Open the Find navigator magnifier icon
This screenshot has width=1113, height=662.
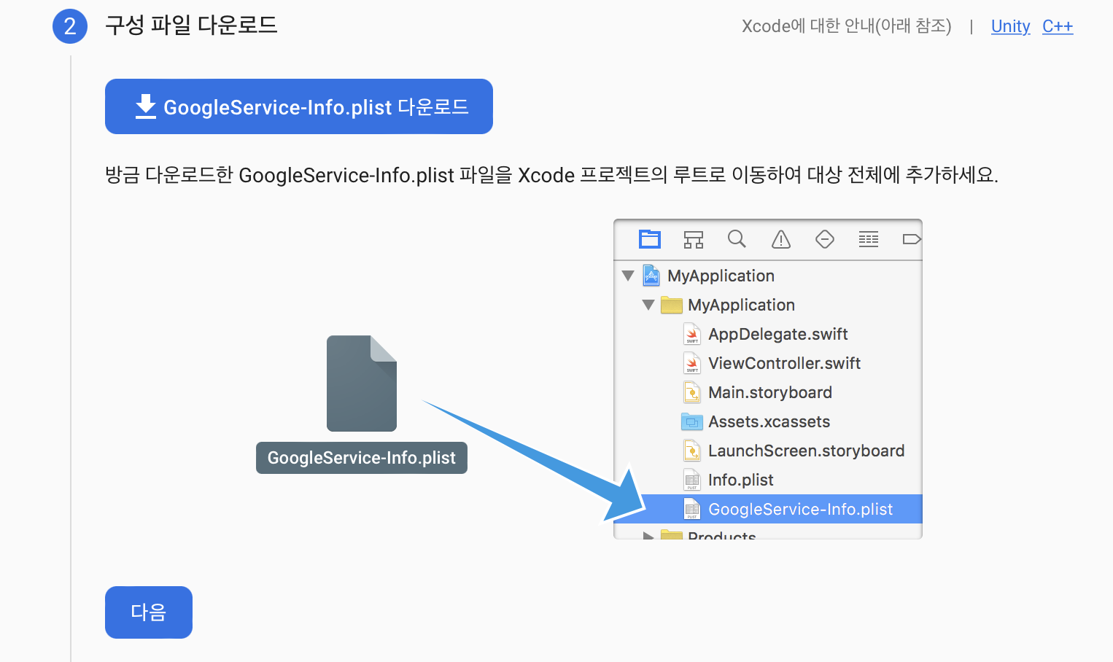click(x=737, y=239)
